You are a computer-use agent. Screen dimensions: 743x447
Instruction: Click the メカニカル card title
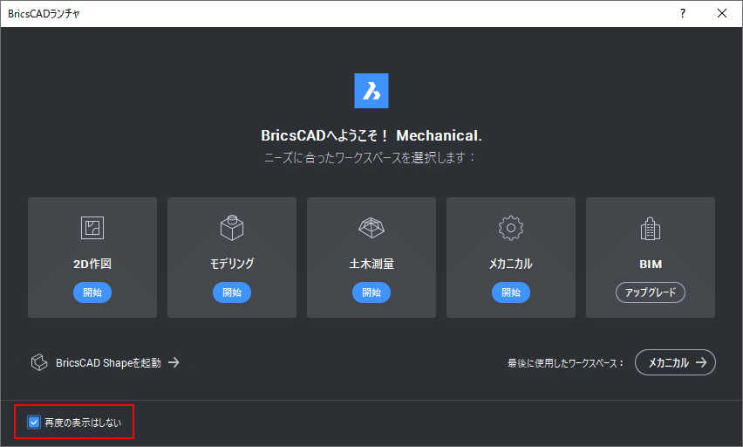(x=511, y=264)
